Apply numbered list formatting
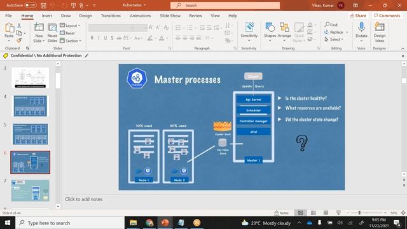407x229 pixels. (190, 27)
